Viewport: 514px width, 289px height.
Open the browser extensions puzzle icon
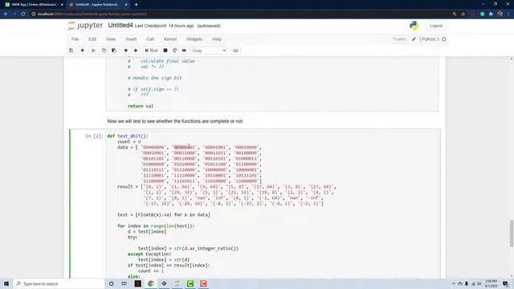point(491,14)
